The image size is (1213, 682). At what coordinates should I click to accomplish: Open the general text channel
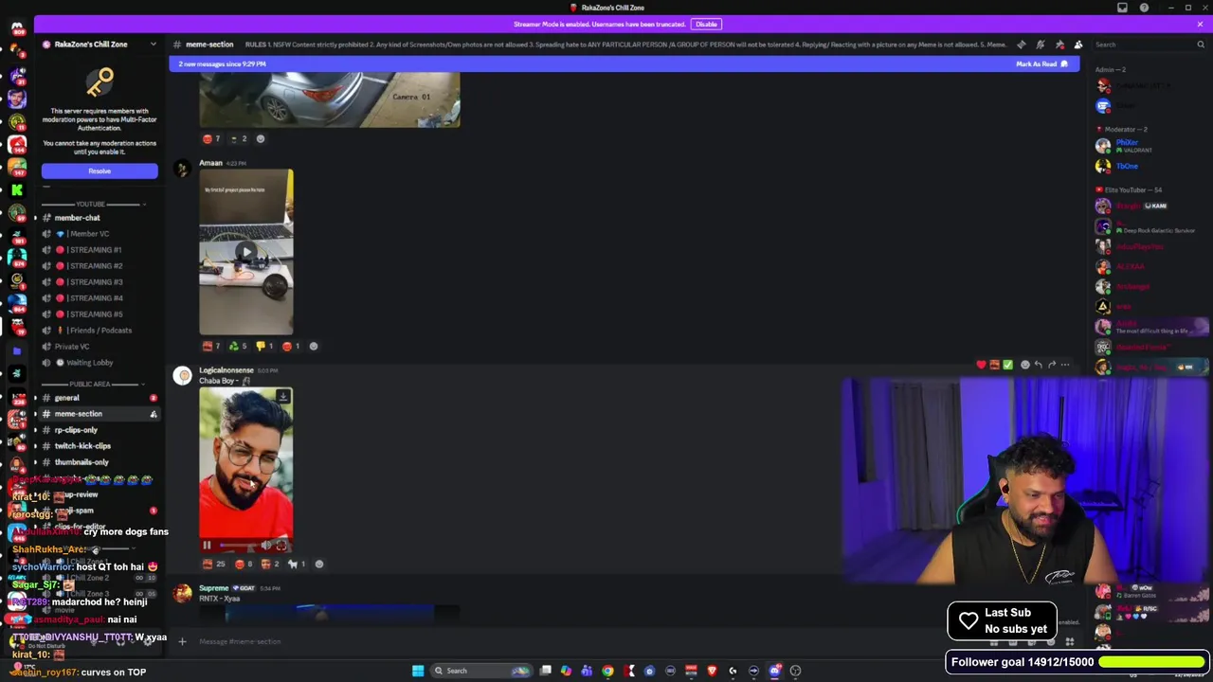[98, 398]
